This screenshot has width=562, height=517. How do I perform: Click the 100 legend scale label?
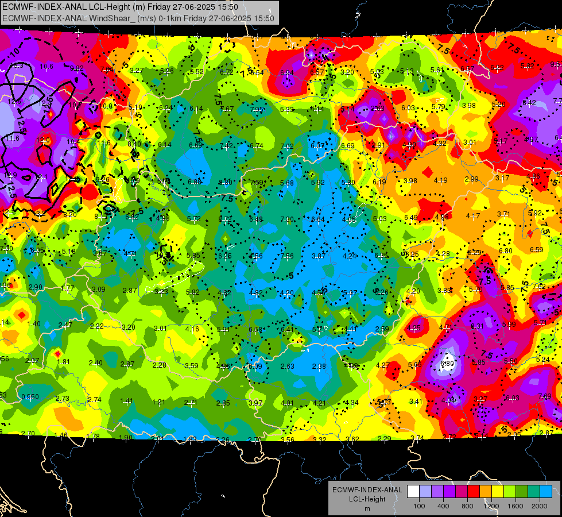(419, 506)
